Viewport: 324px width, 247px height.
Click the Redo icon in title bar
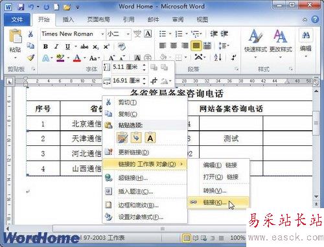click(46, 7)
